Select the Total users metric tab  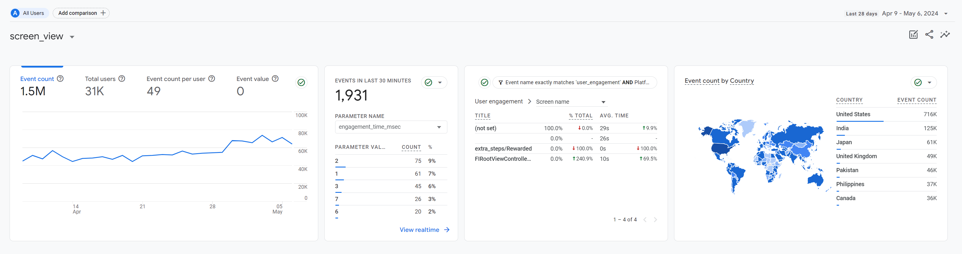coord(105,86)
